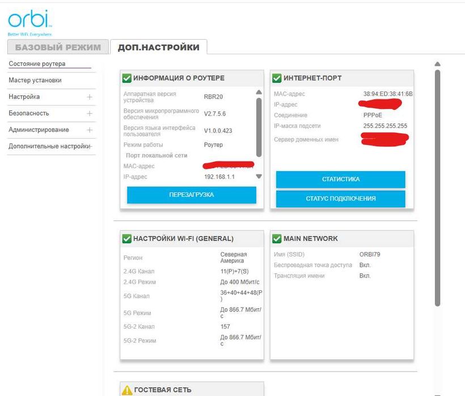This screenshot has height=396, width=465.
Task: Click the Better WiFi. Everywhere. tagline
Action: (x=30, y=35)
